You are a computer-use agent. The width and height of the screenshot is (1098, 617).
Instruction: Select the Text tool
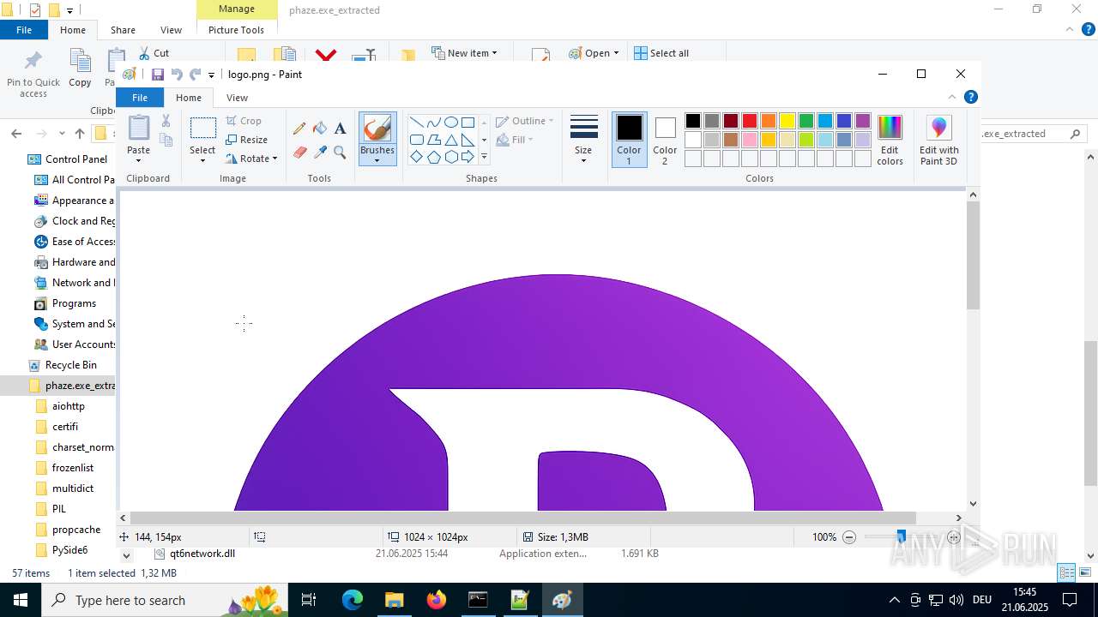pos(340,129)
